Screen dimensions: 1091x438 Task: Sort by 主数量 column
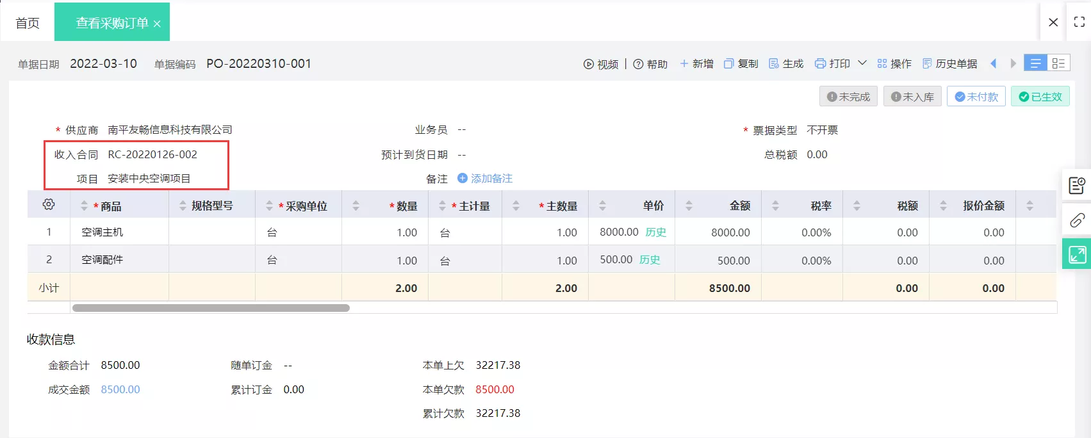tap(516, 206)
